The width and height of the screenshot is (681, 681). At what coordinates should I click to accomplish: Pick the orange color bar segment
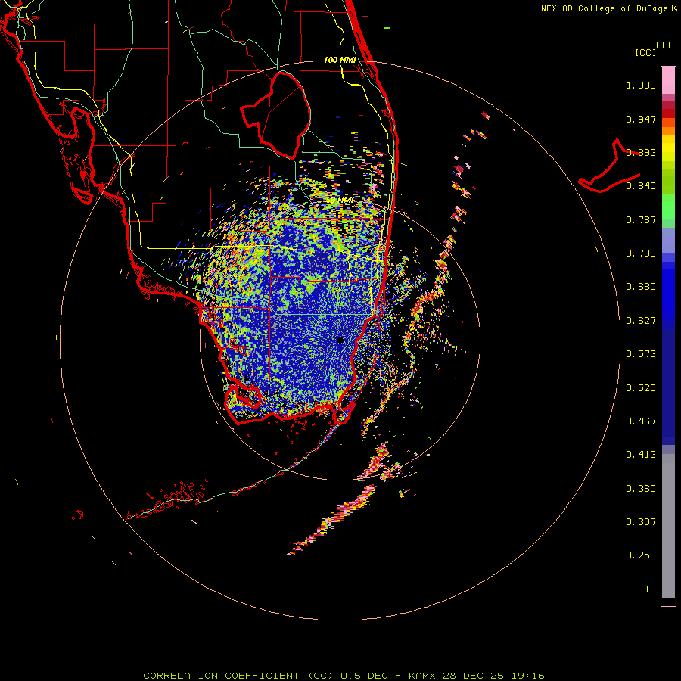click(668, 131)
